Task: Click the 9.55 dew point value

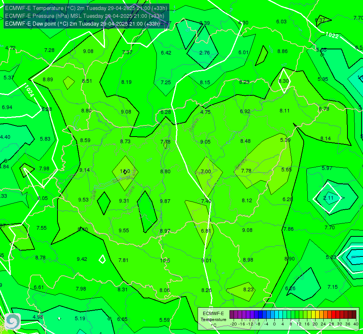Action: pos(124,230)
